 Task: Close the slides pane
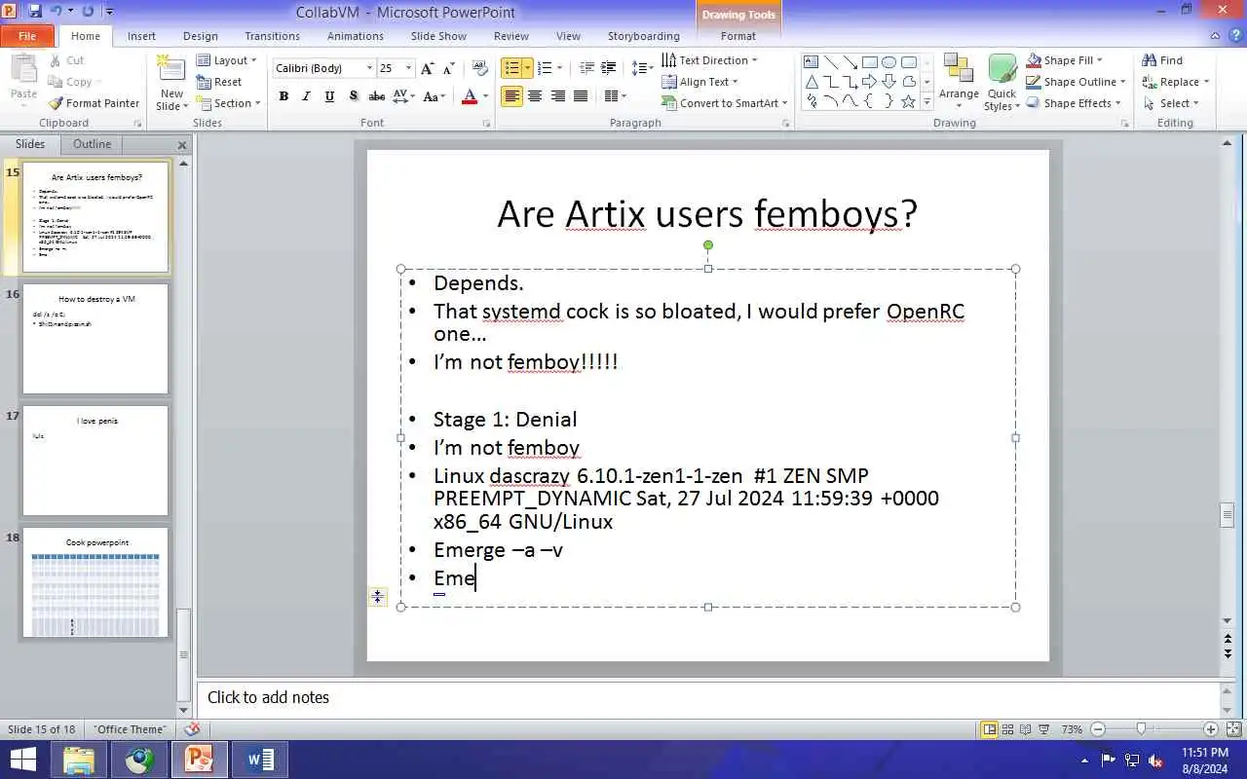(x=182, y=145)
